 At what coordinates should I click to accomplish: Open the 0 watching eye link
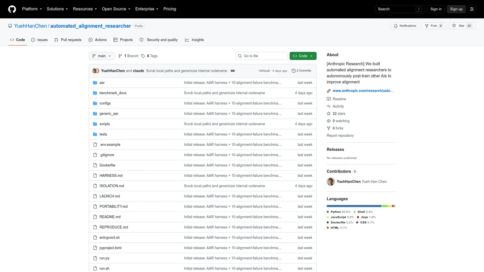coord(338,121)
